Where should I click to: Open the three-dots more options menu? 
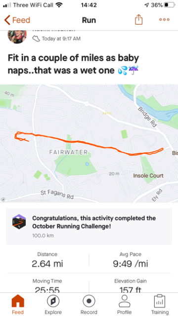click(x=164, y=20)
